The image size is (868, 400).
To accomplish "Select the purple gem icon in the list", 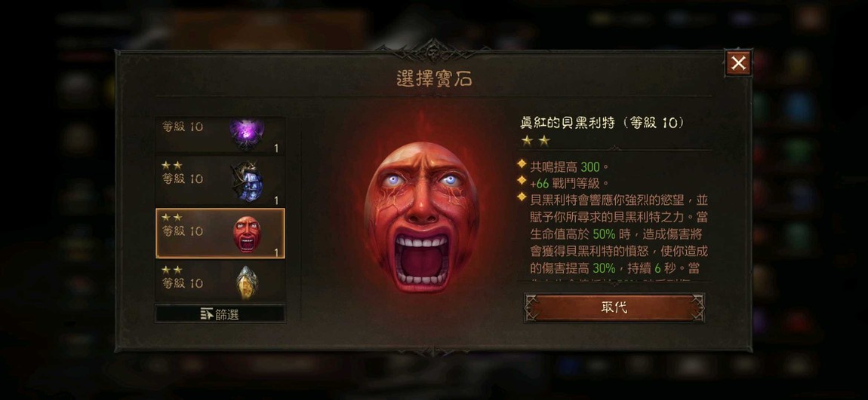I will (x=247, y=133).
